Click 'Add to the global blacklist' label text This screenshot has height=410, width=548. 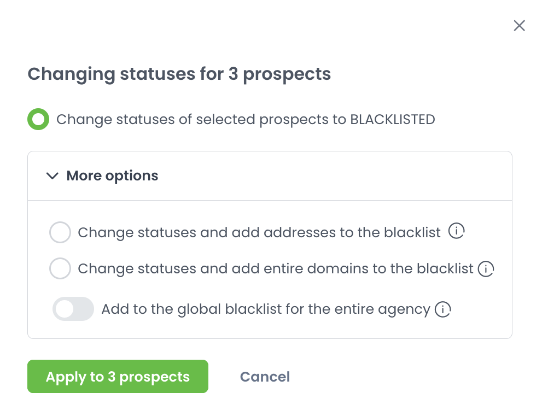(265, 310)
